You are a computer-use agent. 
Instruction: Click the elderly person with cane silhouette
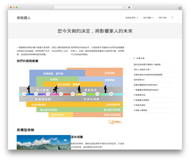point(105,89)
